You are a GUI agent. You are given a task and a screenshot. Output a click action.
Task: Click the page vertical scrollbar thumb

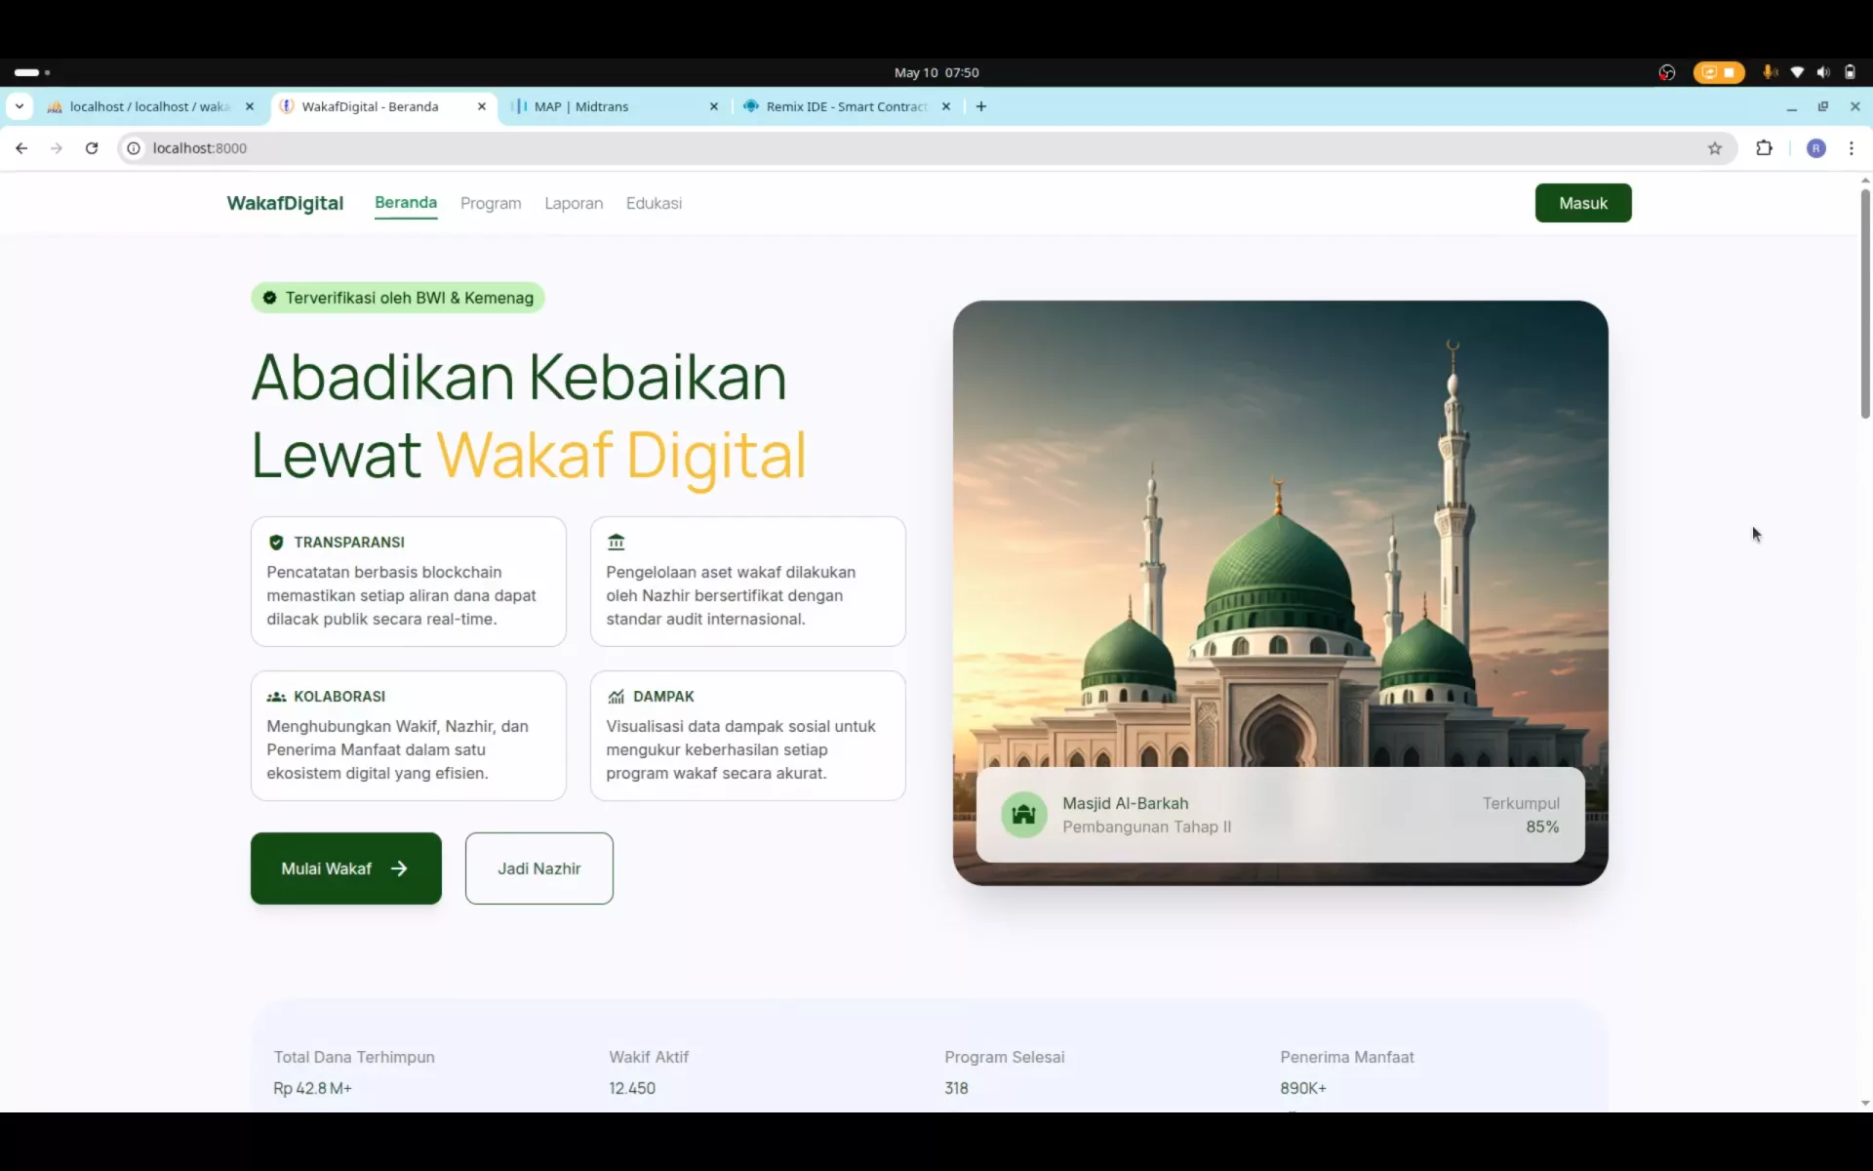[1865, 303]
